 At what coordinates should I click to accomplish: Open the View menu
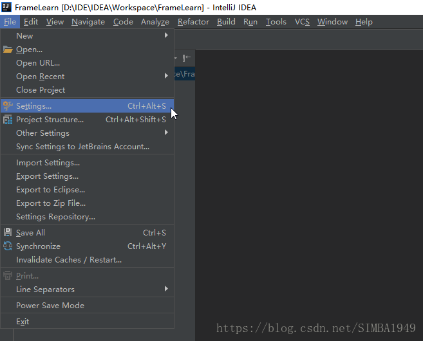click(55, 22)
